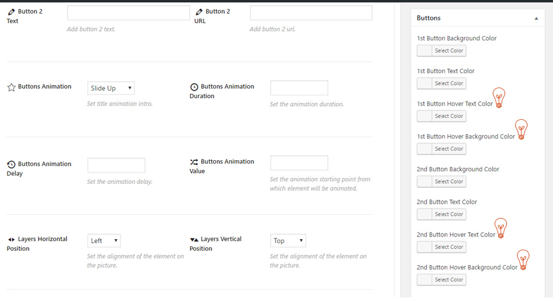
Task: Open the Buttons Animation dropdown showing Slide Up
Action: pyautogui.click(x=111, y=88)
